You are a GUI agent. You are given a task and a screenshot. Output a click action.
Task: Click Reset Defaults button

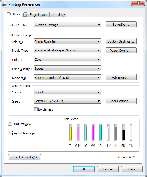click(x=24, y=157)
